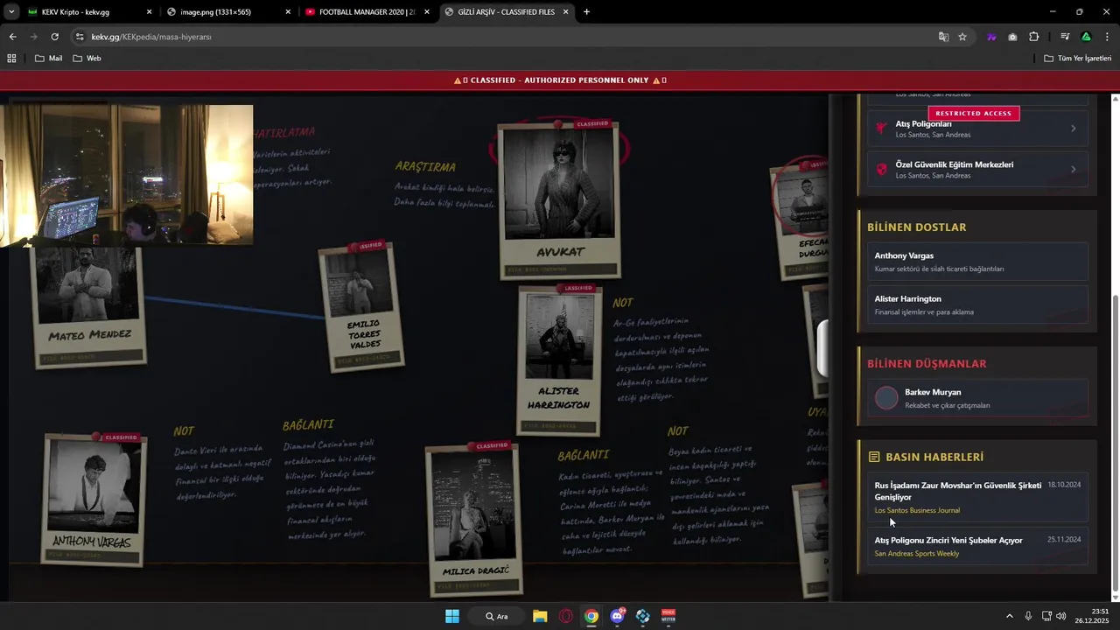Click the microphone tray icon
Screen dimensions: 1120x630
click(x=1028, y=616)
